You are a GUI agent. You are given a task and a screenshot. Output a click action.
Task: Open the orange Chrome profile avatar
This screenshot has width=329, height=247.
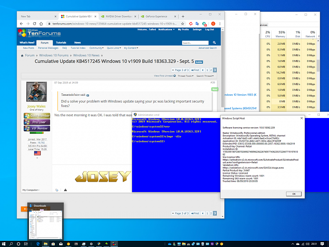[x=213, y=24]
